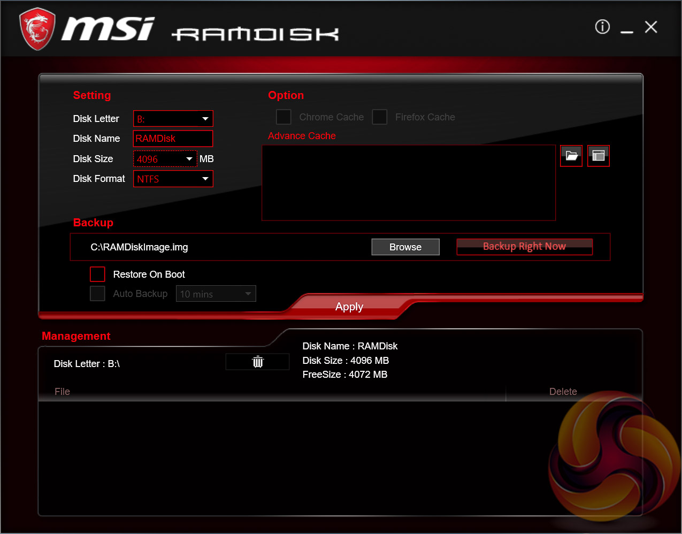The height and width of the screenshot is (534, 682).
Task: Click the Firefox Cache label
Action: 425,117
